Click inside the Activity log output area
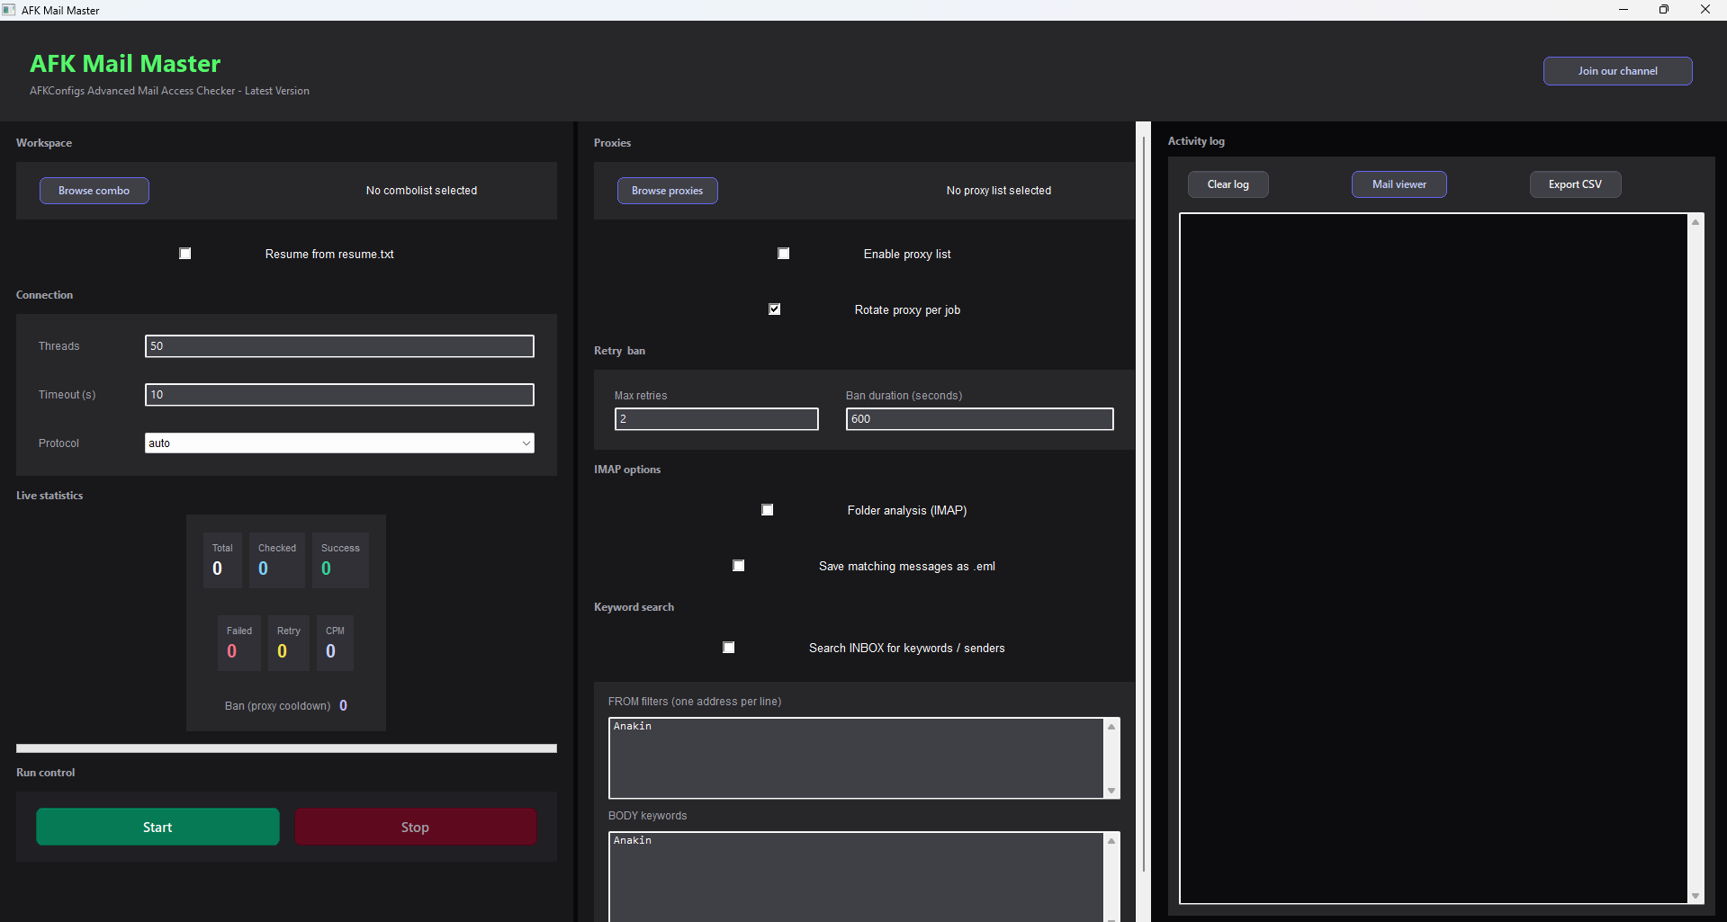Viewport: 1727px width, 922px height. coord(1434,559)
